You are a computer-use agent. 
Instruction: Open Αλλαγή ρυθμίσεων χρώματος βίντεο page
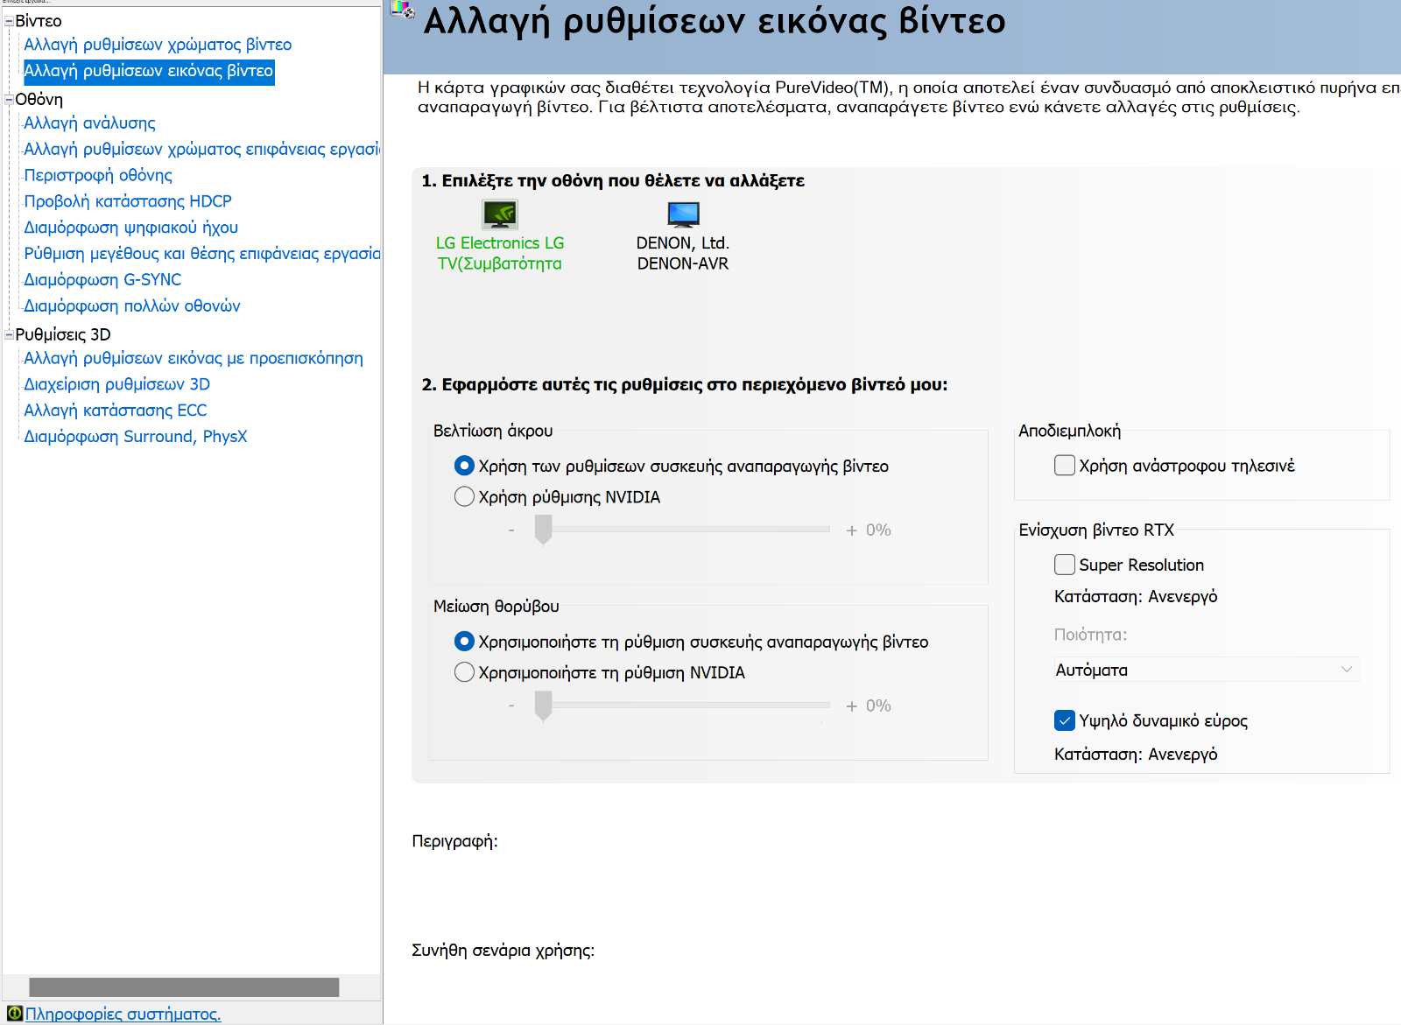pos(158,45)
